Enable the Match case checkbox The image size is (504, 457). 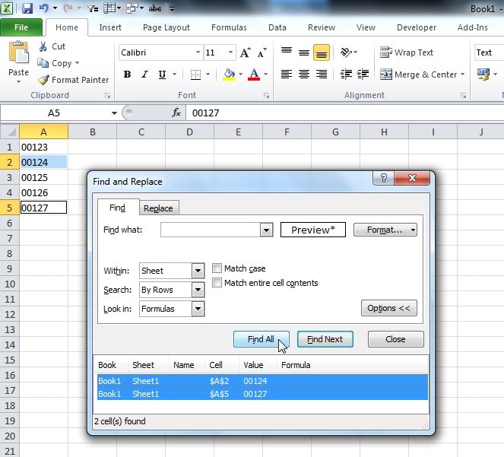click(217, 268)
